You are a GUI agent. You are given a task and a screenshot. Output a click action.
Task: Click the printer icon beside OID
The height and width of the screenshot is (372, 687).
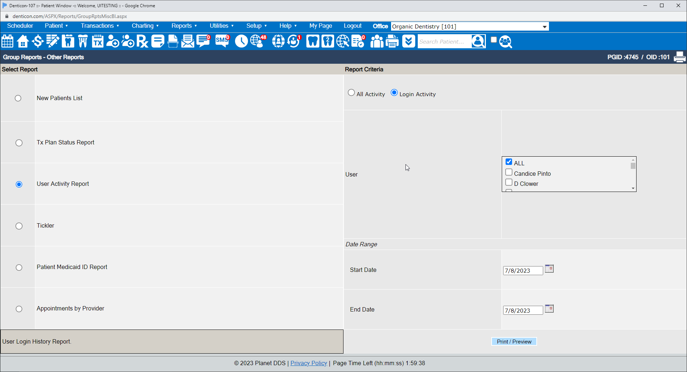coord(679,57)
